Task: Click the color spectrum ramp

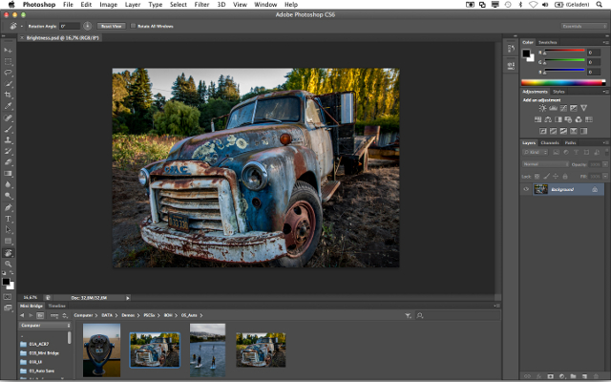Action: click(x=563, y=82)
